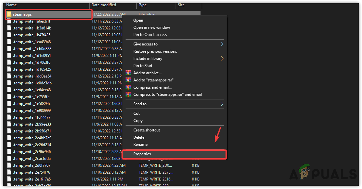
Task: Select the .temp_write_2b99ee33 file icon
Action: click(9, 124)
